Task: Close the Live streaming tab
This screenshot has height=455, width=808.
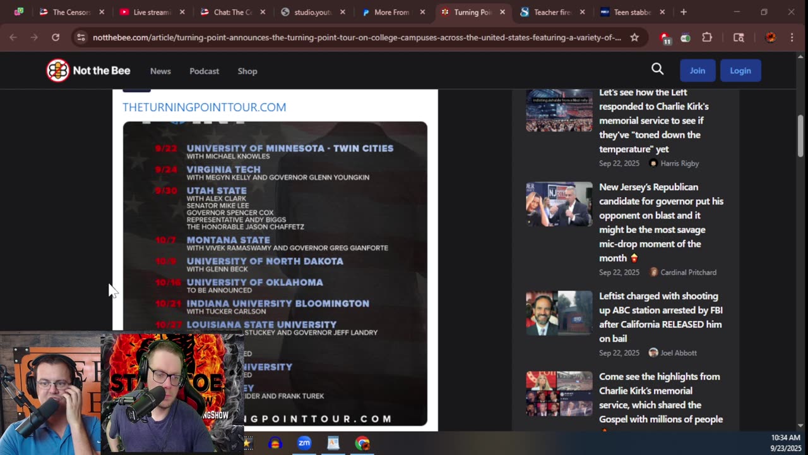Action: [x=182, y=12]
